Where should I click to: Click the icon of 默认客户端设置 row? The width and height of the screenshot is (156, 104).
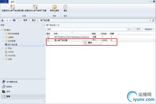coord(48,40)
